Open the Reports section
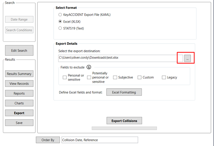The width and height of the screenshot is (214, 146). (19, 93)
